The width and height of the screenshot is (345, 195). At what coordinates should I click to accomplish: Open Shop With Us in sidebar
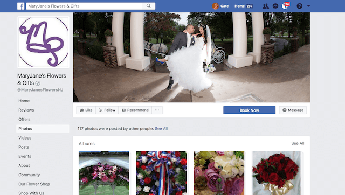(31, 193)
